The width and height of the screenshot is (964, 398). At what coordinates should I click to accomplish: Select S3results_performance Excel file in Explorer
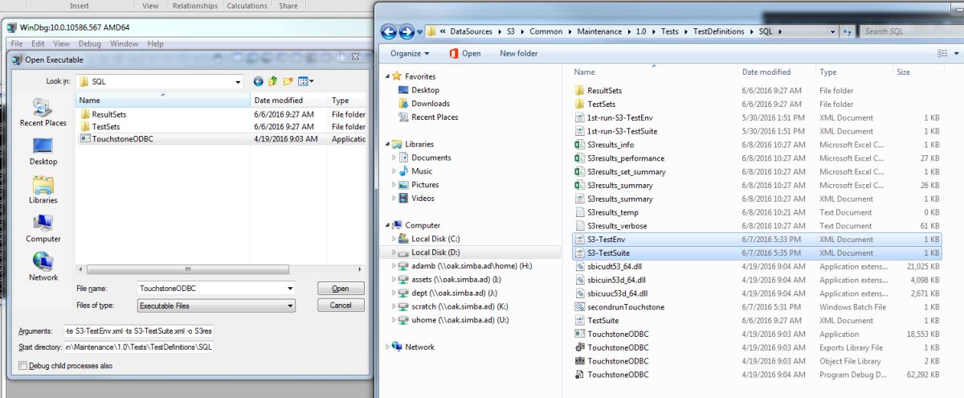click(x=626, y=158)
